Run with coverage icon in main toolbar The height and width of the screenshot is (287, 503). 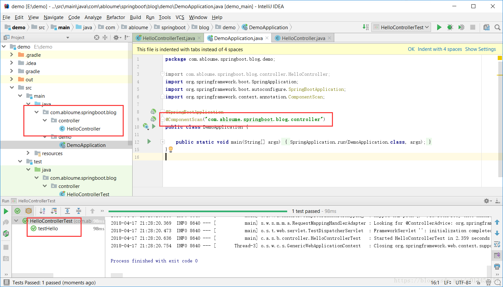tap(462, 27)
